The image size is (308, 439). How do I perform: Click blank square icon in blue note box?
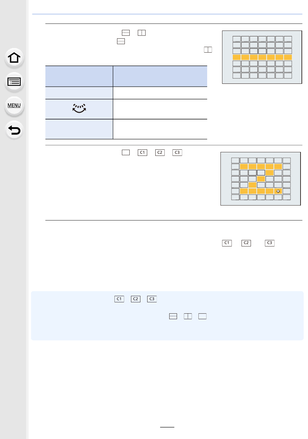pos(202,316)
